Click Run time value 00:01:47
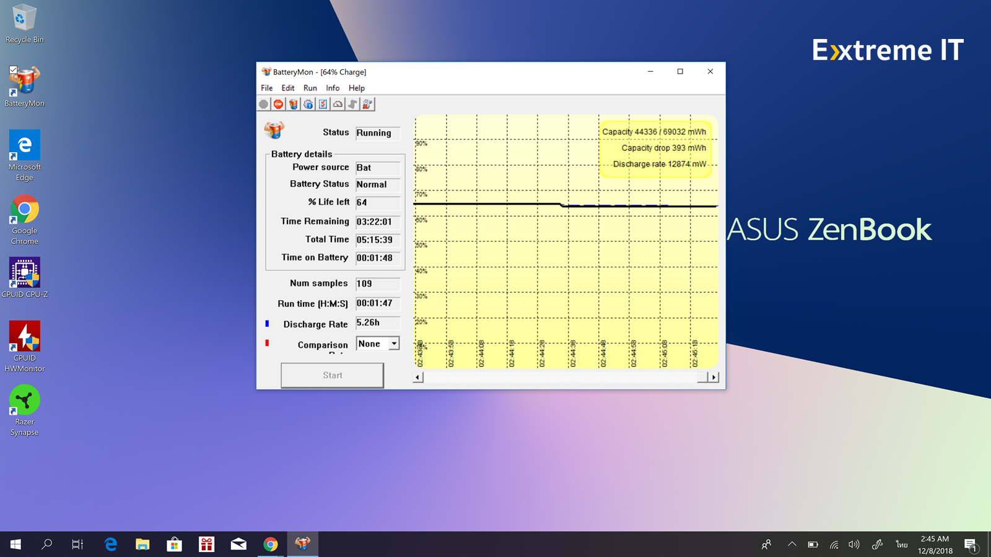 click(378, 303)
